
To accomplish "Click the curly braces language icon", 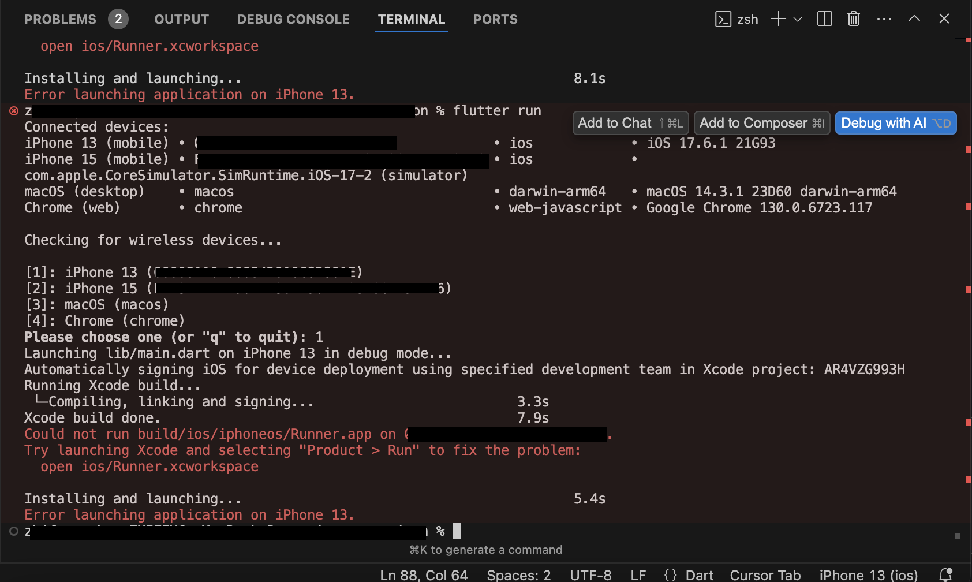I will pyautogui.click(x=671, y=575).
